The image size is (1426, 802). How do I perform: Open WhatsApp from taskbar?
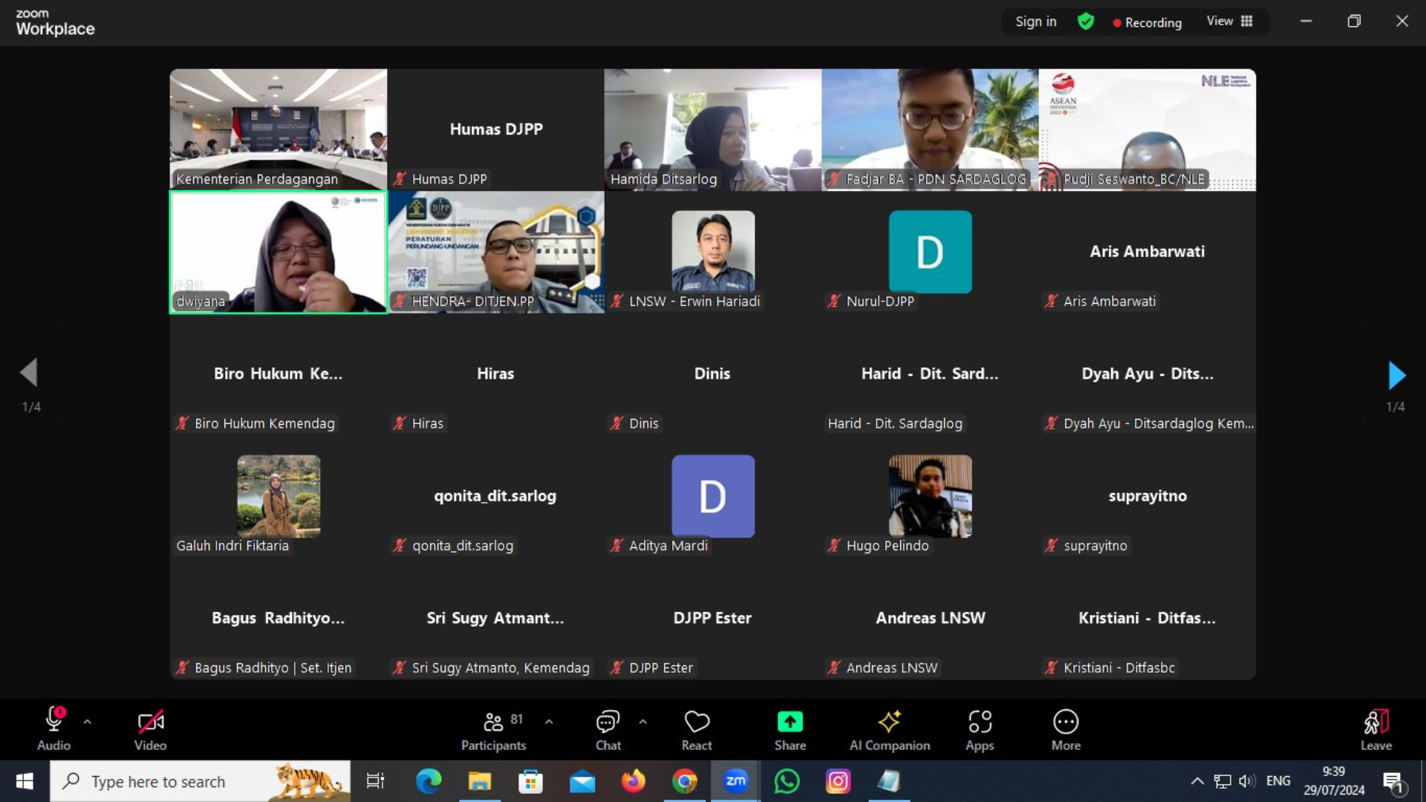(x=787, y=781)
